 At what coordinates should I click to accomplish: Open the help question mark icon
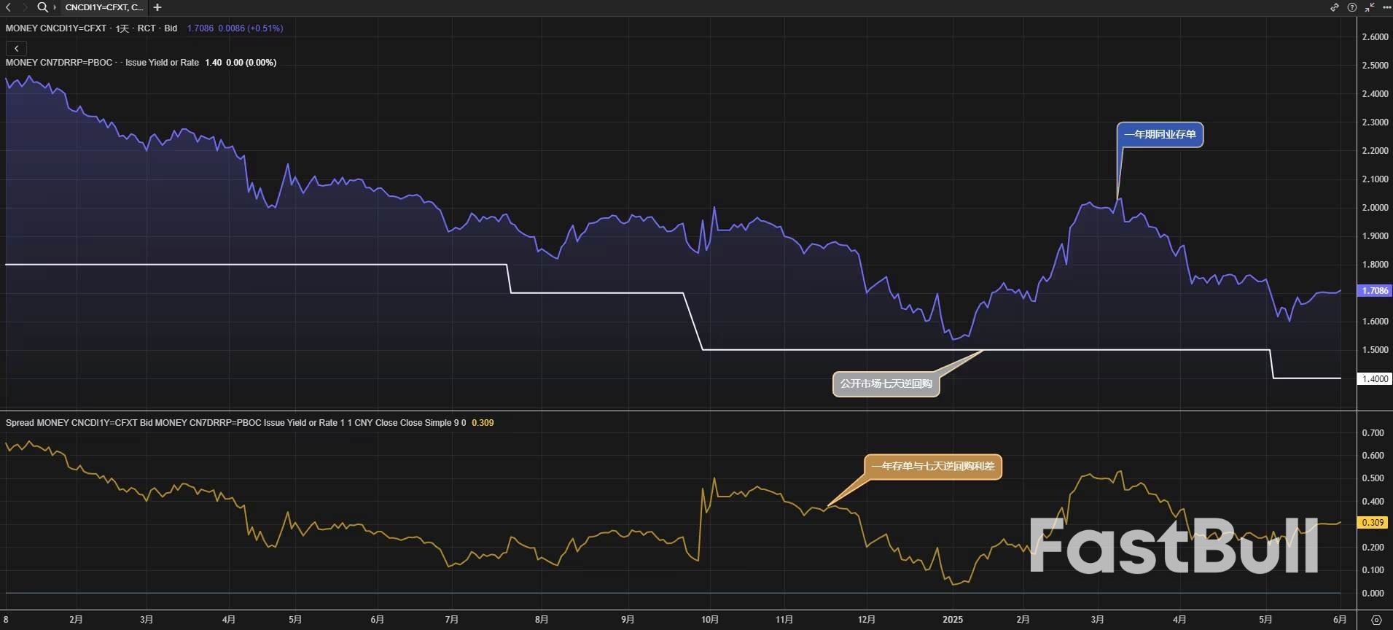coord(1352,7)
